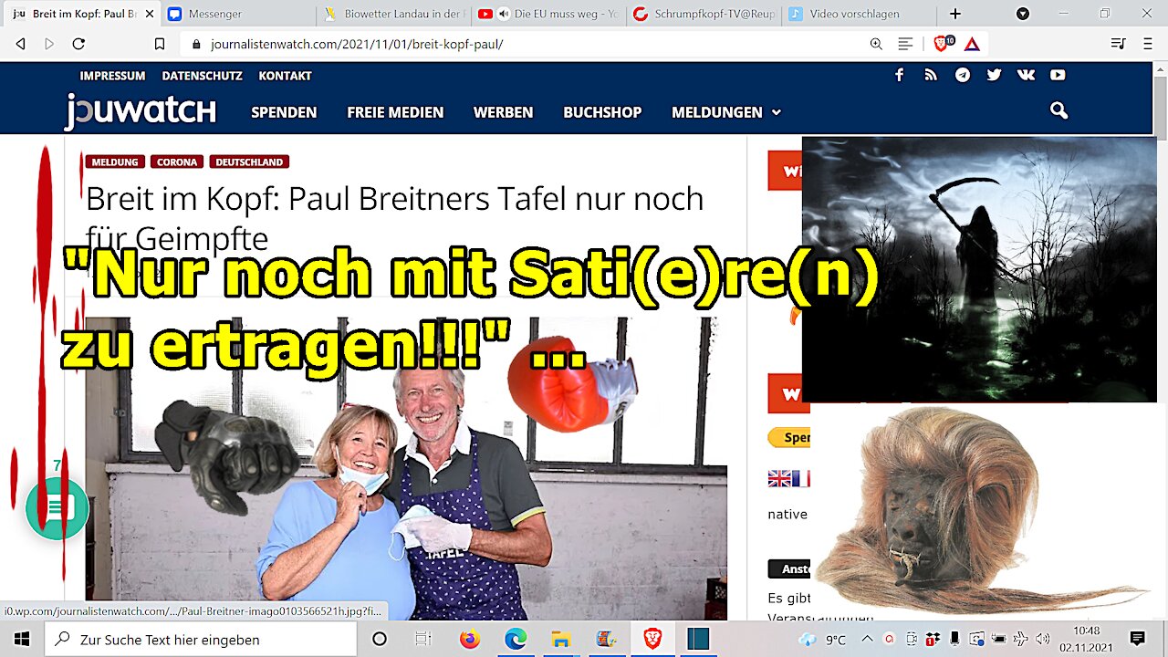This screenshot has width=1168, height=657.
Task: Open the weather 9°C taskbar widget
Action: [822, 640]
